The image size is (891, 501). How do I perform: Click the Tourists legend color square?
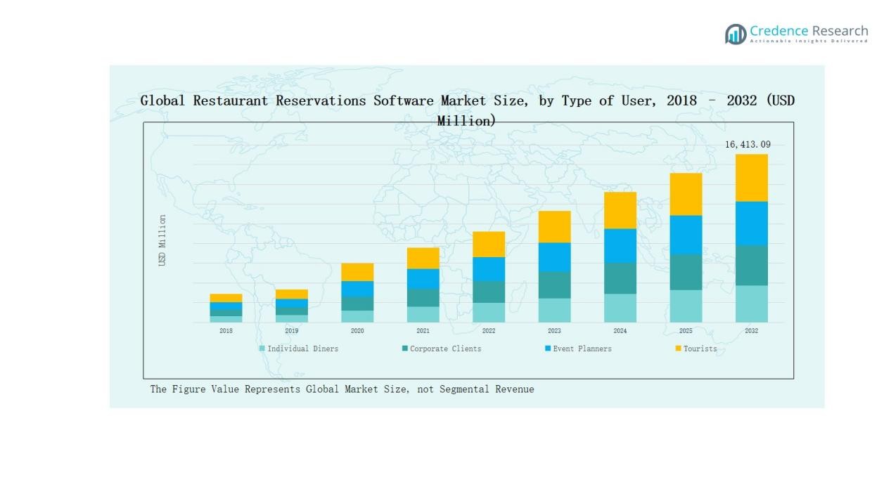click(678, 349)
